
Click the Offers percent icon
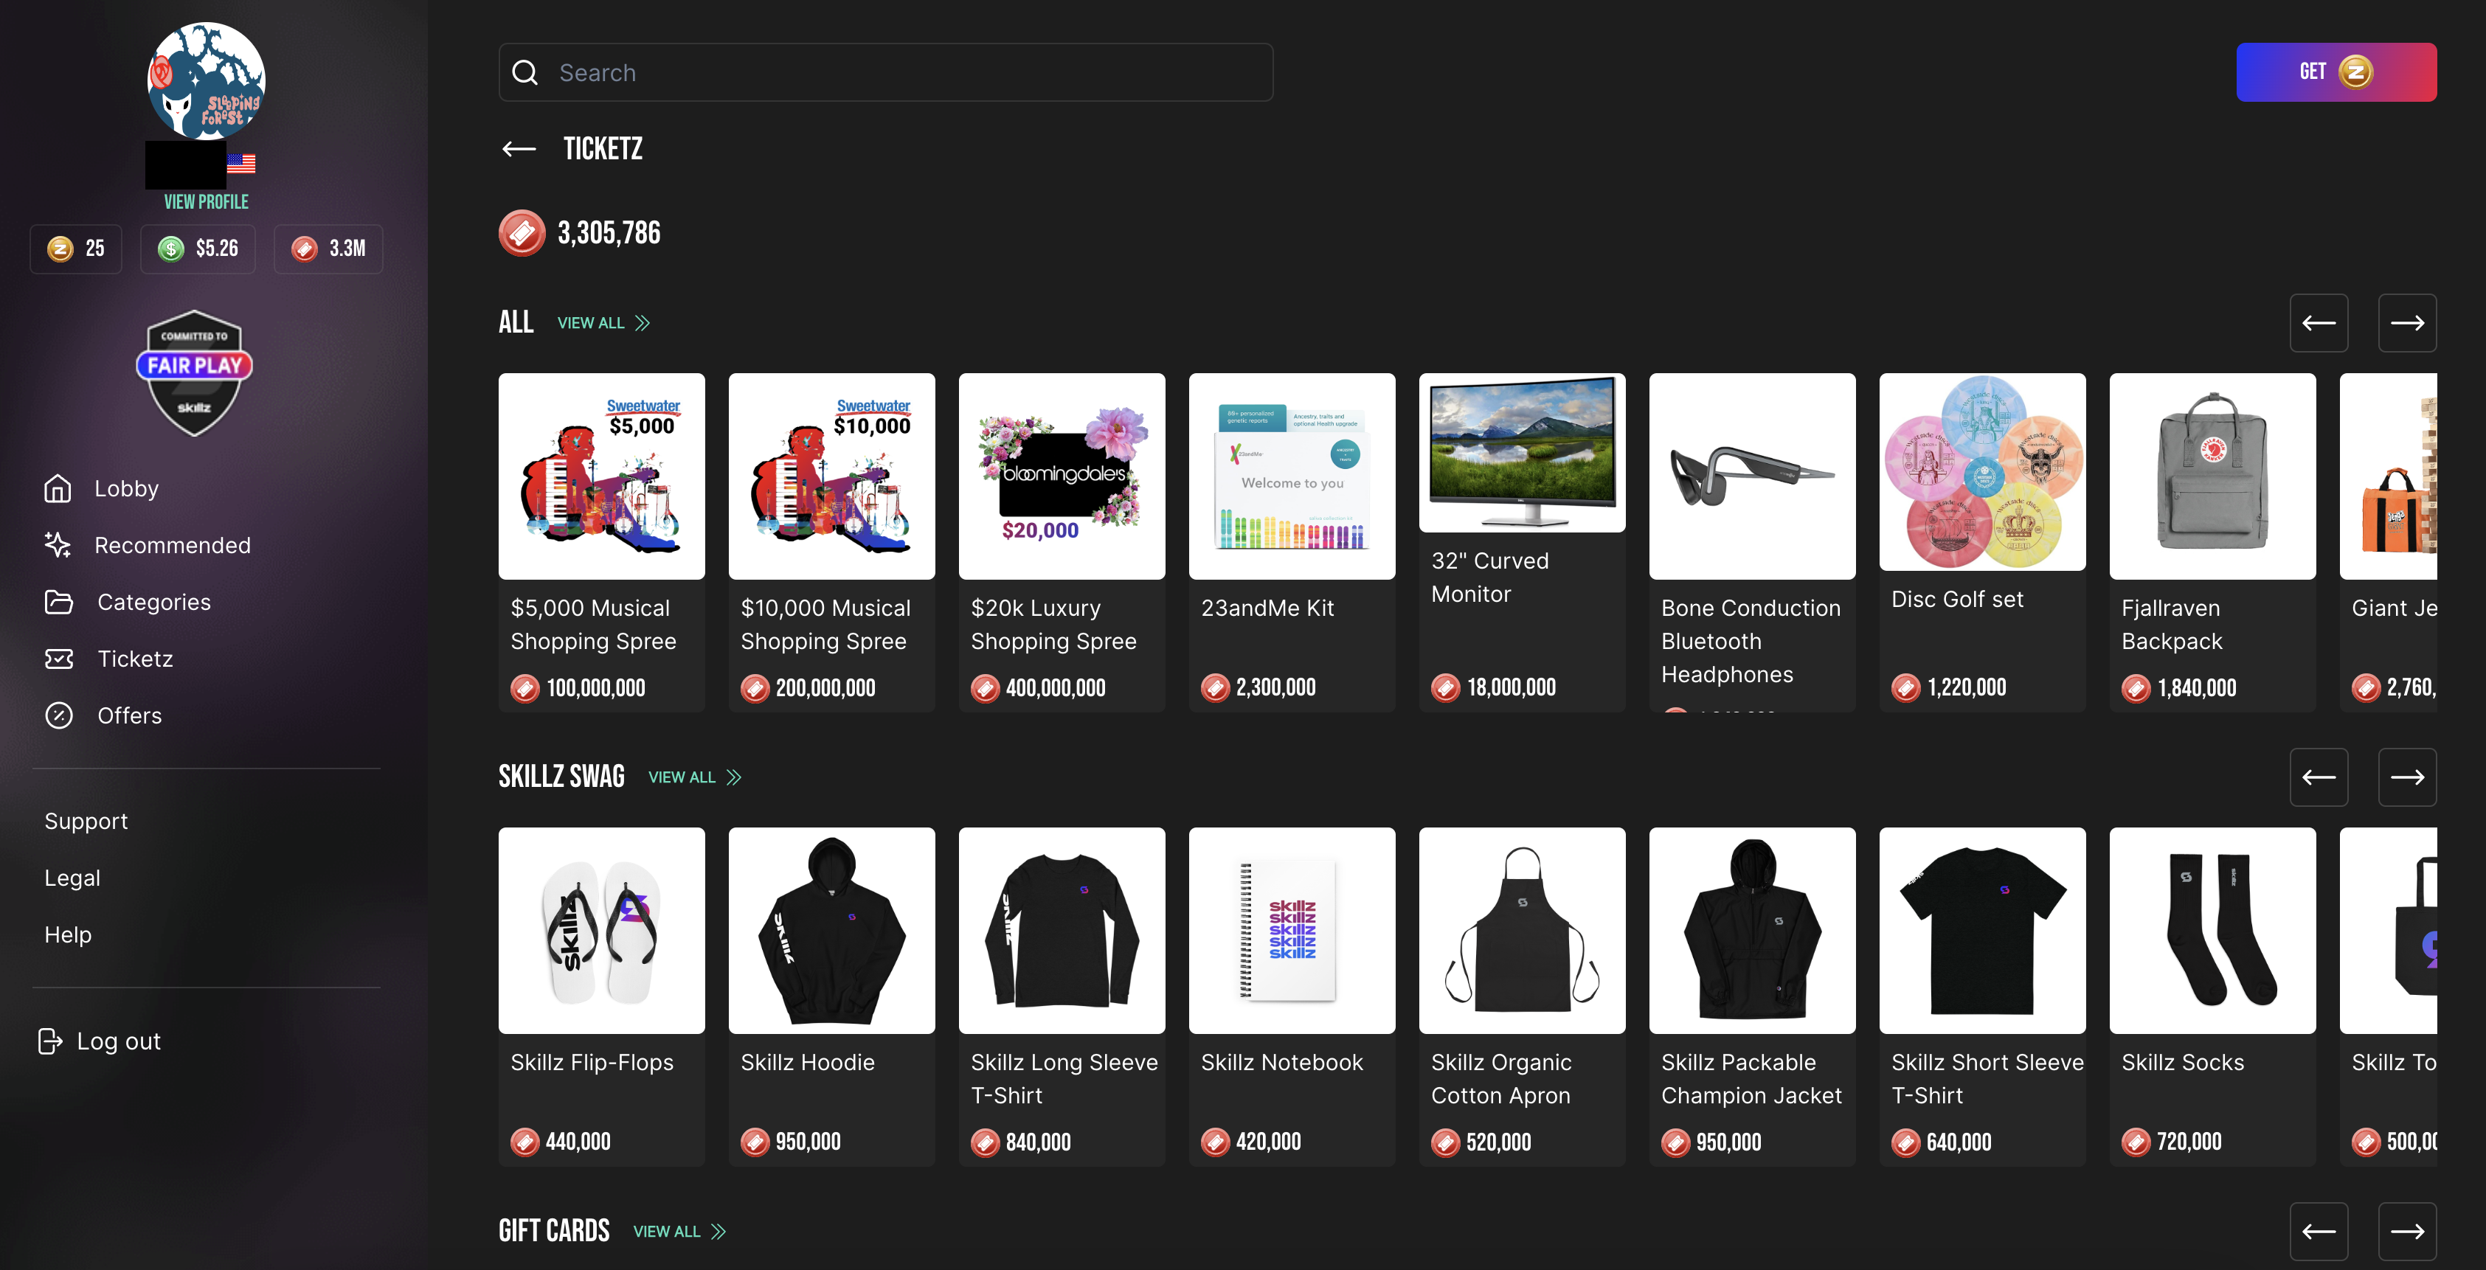[x=59, y=716]
